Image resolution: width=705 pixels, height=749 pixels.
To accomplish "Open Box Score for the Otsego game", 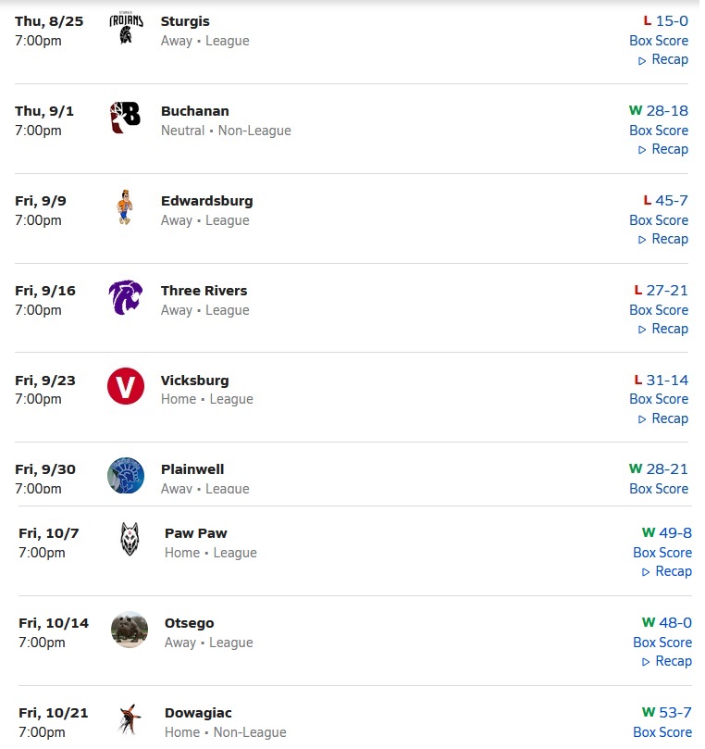I will click(662, 643).
